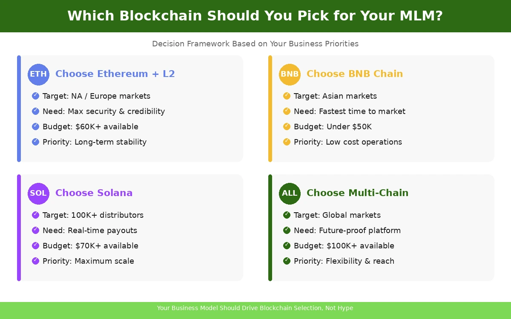This screenshot has width=511, height=319.
Task: Open the Choose Solana heading
Action: [x=94, y=193]
